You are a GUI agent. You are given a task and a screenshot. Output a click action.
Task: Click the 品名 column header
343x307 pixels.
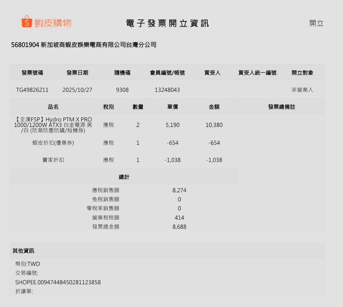(53, 107)
